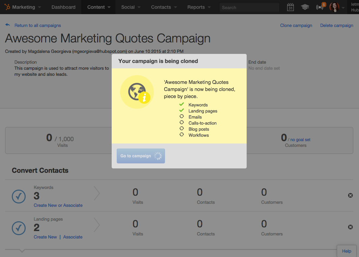Click the Go to campaign button

(141, 156)
